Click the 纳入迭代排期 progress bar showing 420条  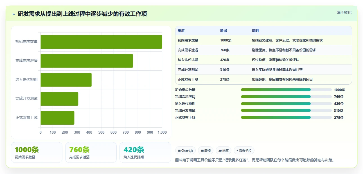[x=286, y=104]
